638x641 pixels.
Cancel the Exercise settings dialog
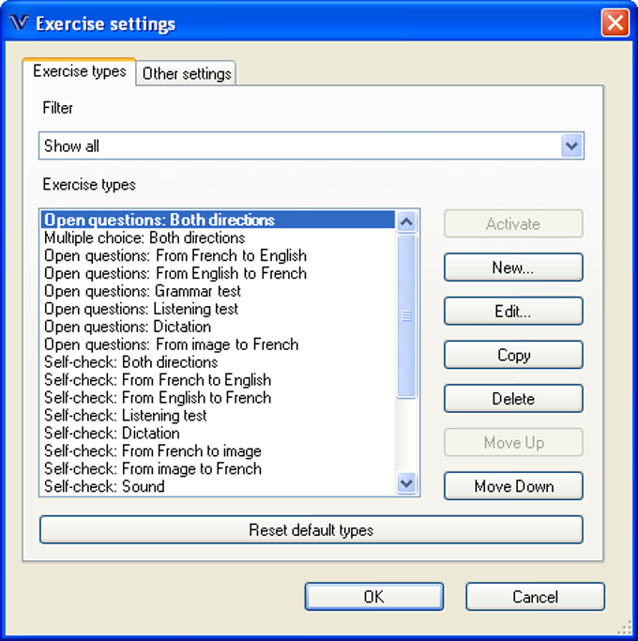pos(535,597)
